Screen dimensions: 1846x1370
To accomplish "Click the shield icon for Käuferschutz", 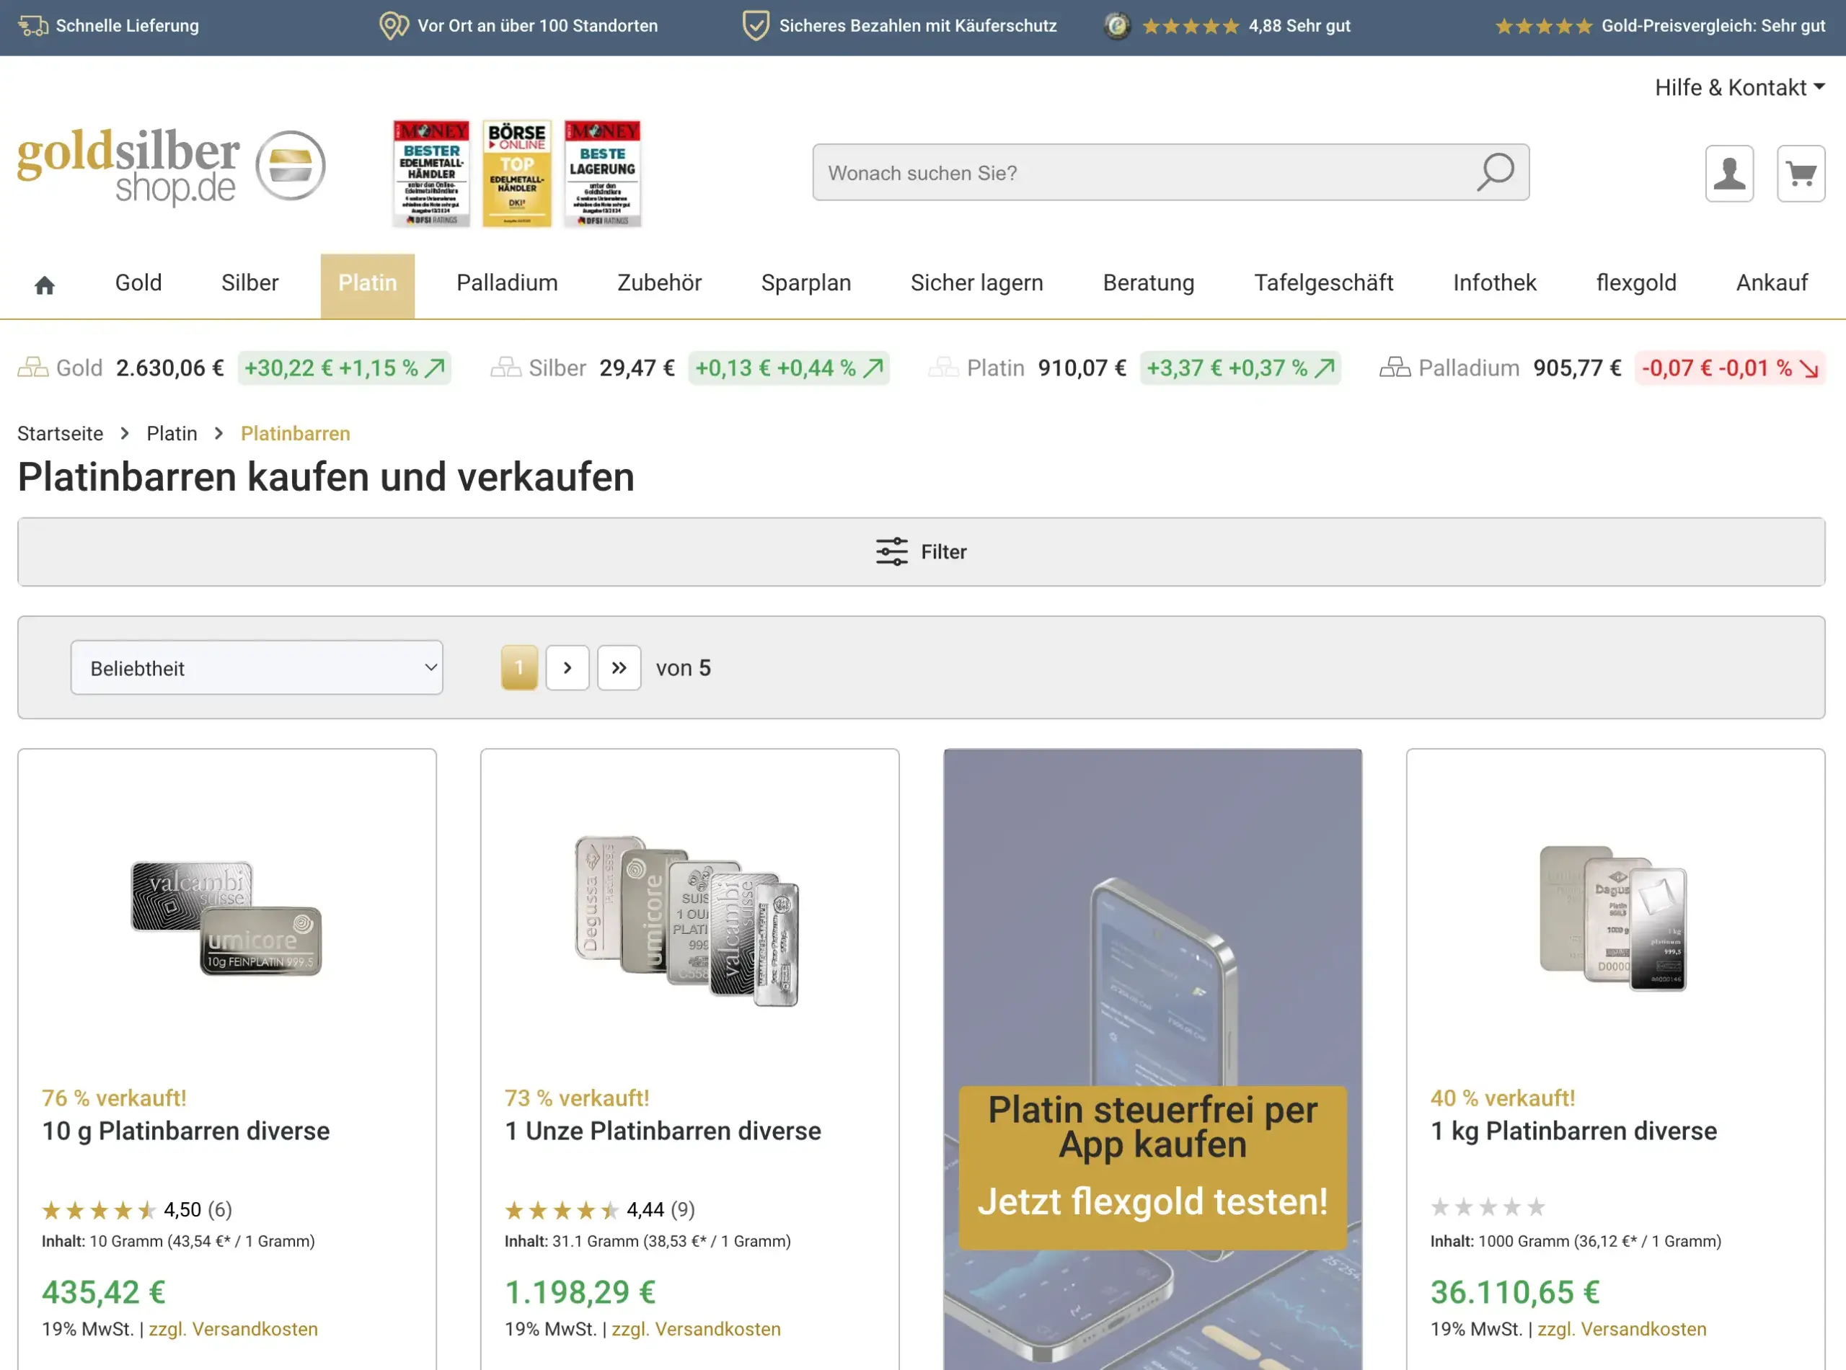I will coord(756,26).
